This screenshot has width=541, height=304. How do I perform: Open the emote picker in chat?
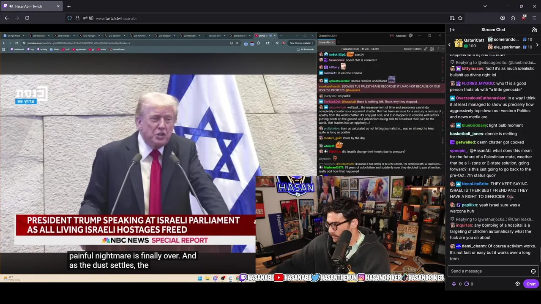pos(533,271)
